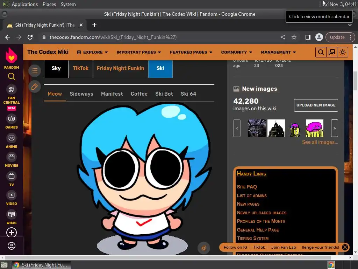Open the wiki discussions speech-bubble icon
Screen dimensions: 358x269
pos(331,52)
